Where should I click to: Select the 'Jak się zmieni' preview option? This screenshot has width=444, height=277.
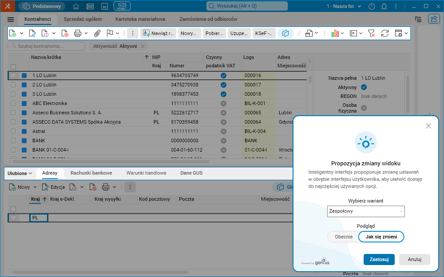click(x=381, y=237)
